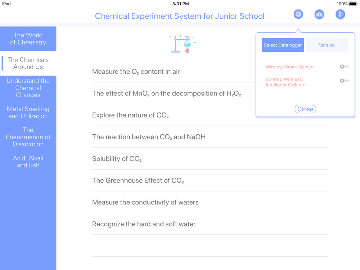Image resolution: width=360 pixels, height=270 pixels.
Task: Open The World of Chemistry chapter
Action: point(28,39)
